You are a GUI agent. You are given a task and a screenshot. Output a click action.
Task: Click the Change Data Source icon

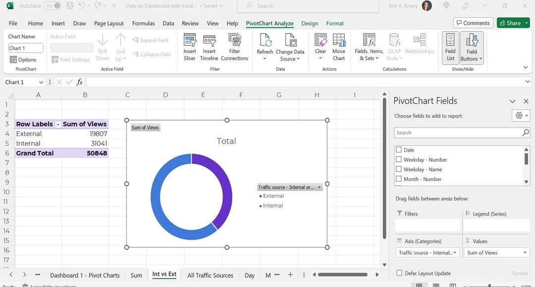click(x=290, y=41)
